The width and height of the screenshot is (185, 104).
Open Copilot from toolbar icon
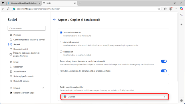click(182, 9)
